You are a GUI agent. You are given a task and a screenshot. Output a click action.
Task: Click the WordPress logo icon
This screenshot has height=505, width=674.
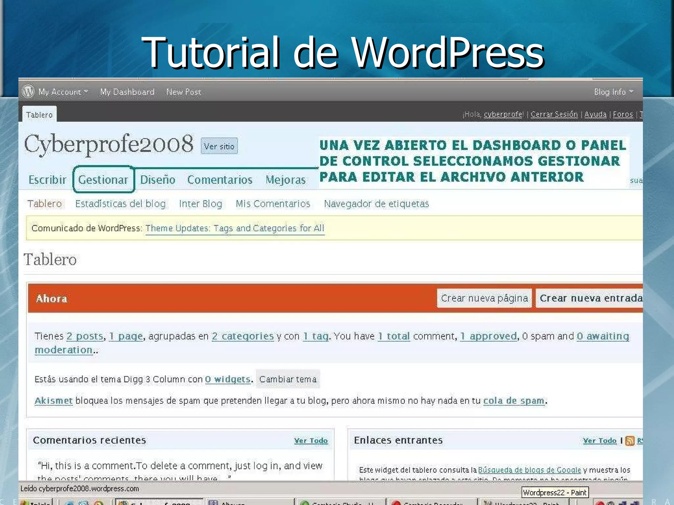(28, 91)
